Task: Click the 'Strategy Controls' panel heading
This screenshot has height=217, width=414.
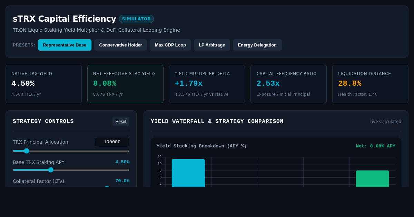Action: pyautogui.click(x=43, y=122)
